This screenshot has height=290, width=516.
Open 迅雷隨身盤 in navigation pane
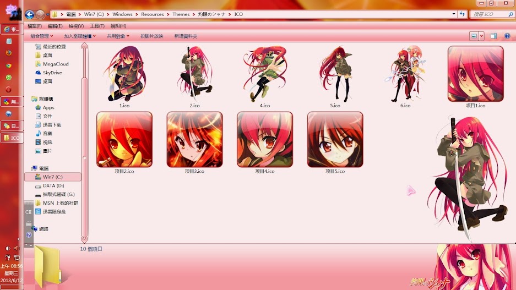point(51,212)
